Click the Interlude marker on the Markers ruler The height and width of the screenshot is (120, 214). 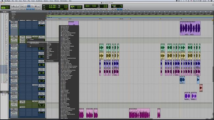[x=121, y=19]
